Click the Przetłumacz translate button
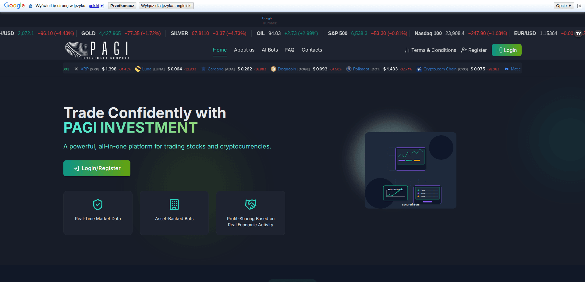 click(x=122, y=5)
